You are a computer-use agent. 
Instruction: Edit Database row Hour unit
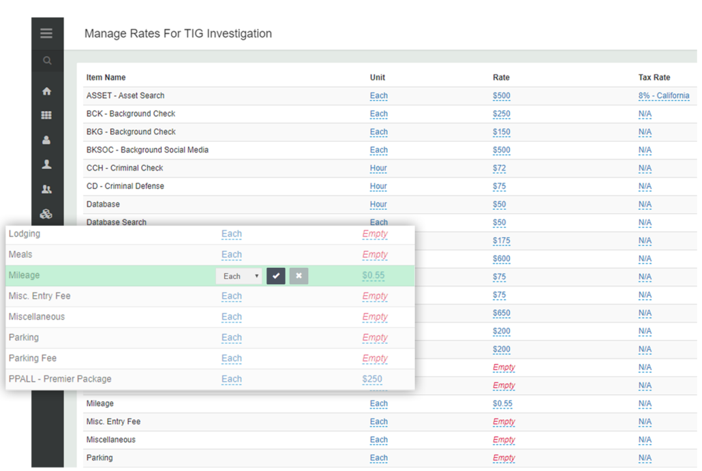378,204
